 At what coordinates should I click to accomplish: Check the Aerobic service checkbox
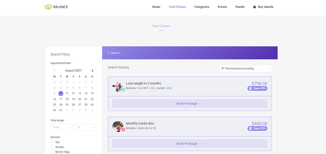click(x=52, y=147)
